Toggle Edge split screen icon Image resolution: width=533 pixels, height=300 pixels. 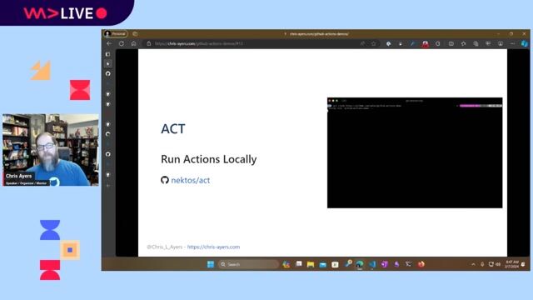[451, 43]
